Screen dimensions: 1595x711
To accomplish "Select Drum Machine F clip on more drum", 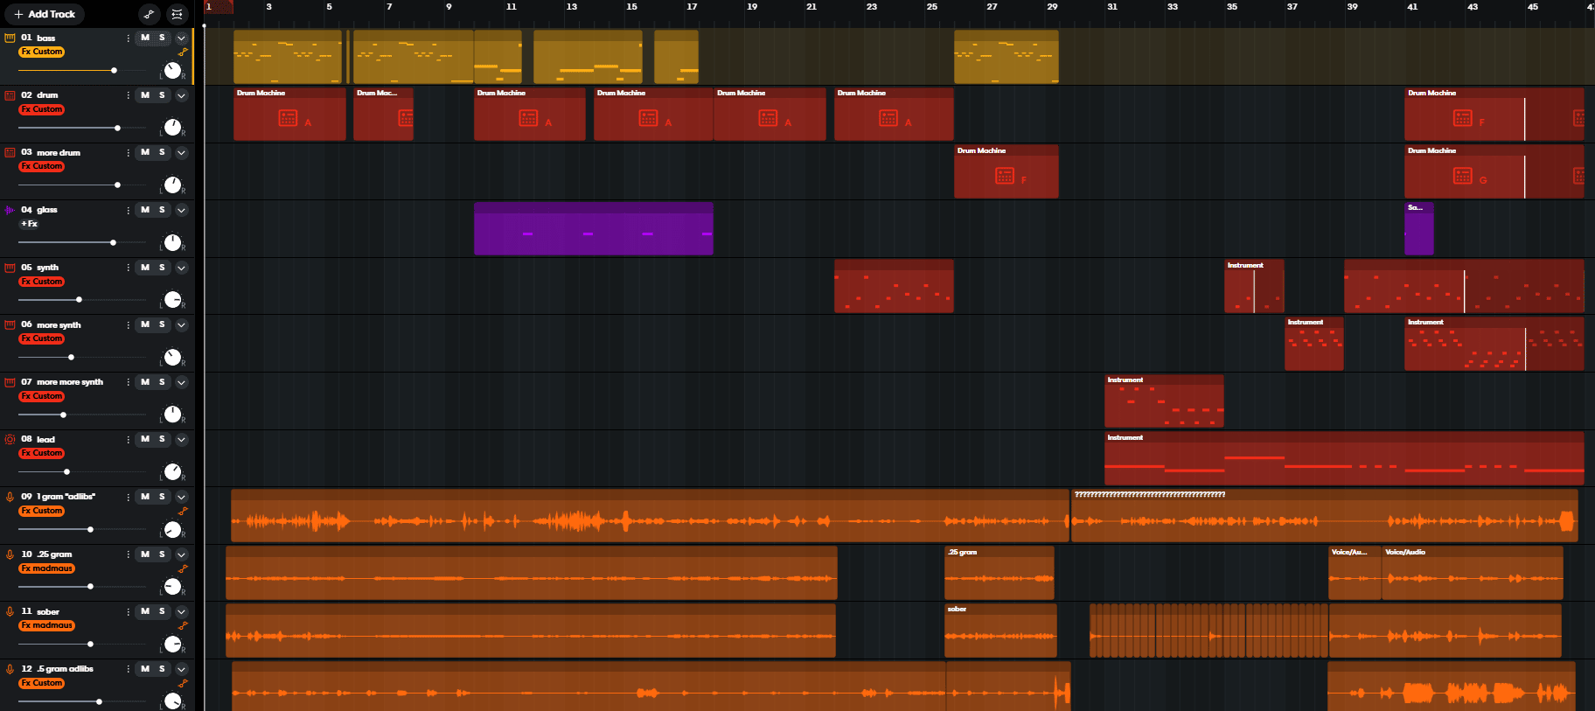I will tap(1006, 171).
